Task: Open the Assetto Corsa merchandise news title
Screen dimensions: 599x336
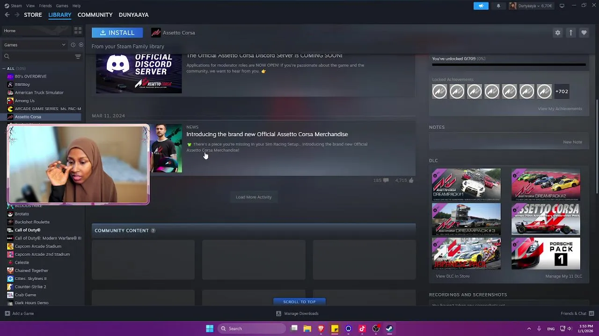Action: (267, 134)
